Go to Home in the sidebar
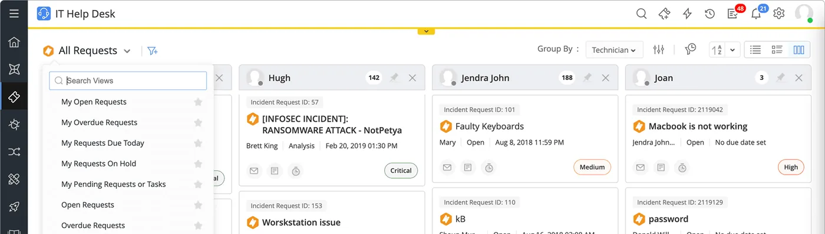Viewport: 825px width, 234px height. click(x=14, y=42)
